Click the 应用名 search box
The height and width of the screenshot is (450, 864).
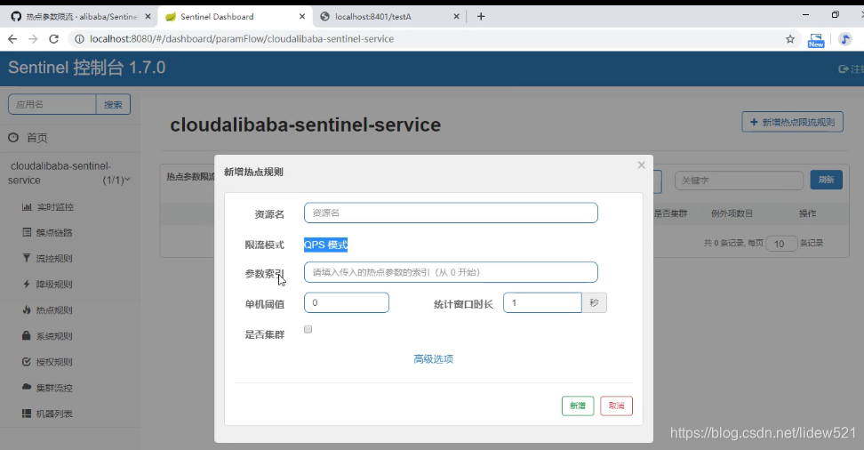pyautogui.click(x=52, y=104)
